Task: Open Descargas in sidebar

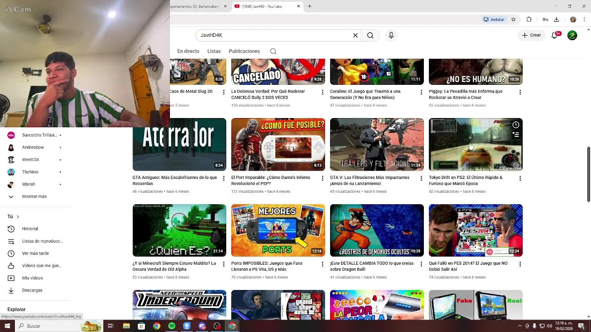Action: pos(35,290)
